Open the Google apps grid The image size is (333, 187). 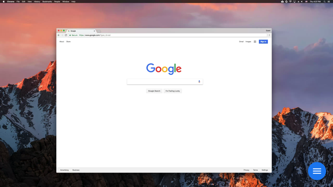pos(255,42)
